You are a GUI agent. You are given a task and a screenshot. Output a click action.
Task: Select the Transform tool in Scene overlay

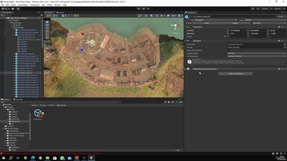pos(47,38)
